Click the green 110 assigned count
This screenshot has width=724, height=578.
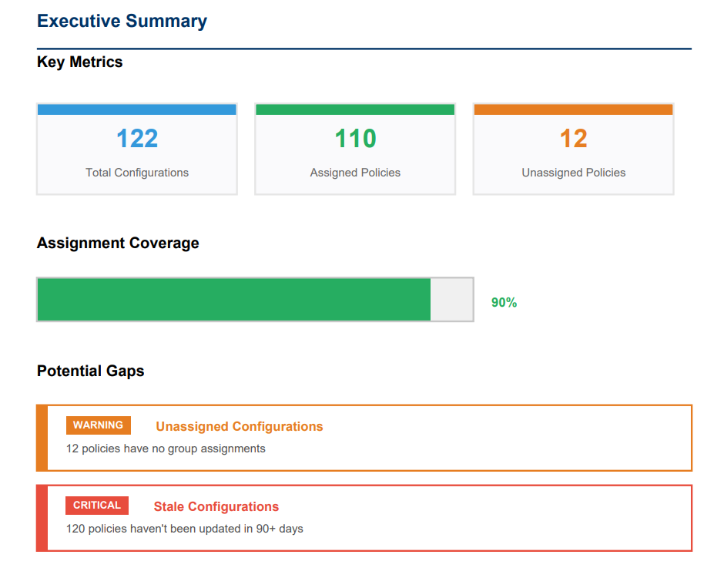(355, 139)
